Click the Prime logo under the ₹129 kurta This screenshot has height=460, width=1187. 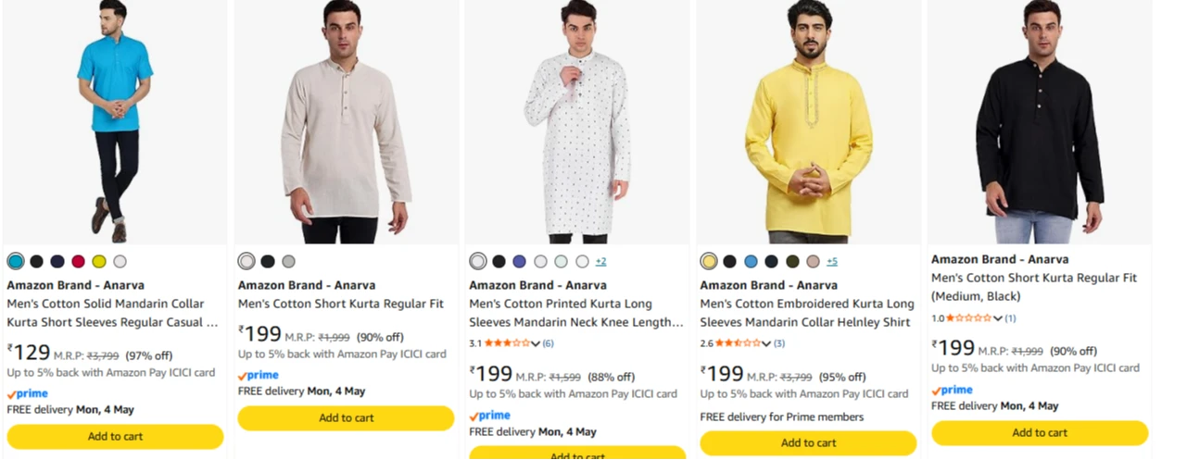(28, 394)
